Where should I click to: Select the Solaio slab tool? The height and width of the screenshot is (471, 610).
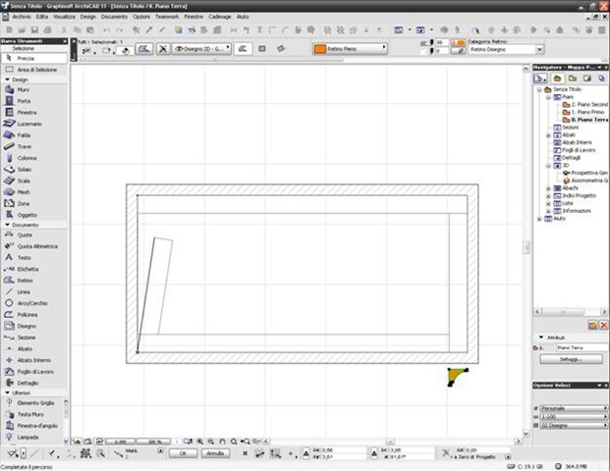tap(25, 169)
